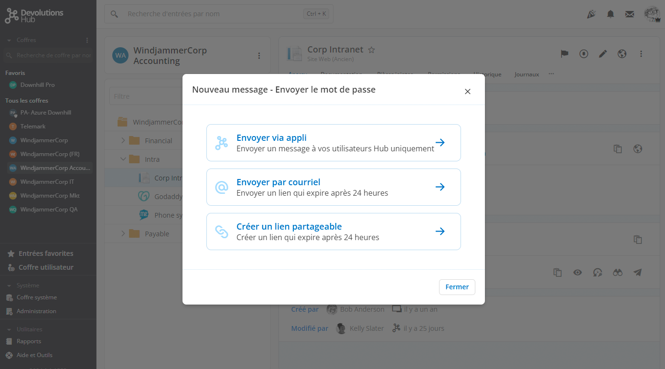
Task: Copy password with copy icon
Action: click(x=558, y=273)
